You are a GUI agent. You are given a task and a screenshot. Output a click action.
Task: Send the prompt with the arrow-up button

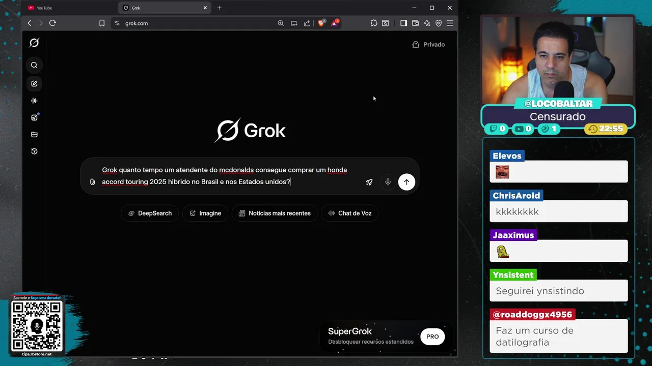click(406, 182)
